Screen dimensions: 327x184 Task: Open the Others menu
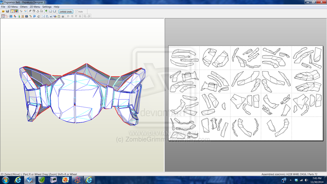[24, 7]
